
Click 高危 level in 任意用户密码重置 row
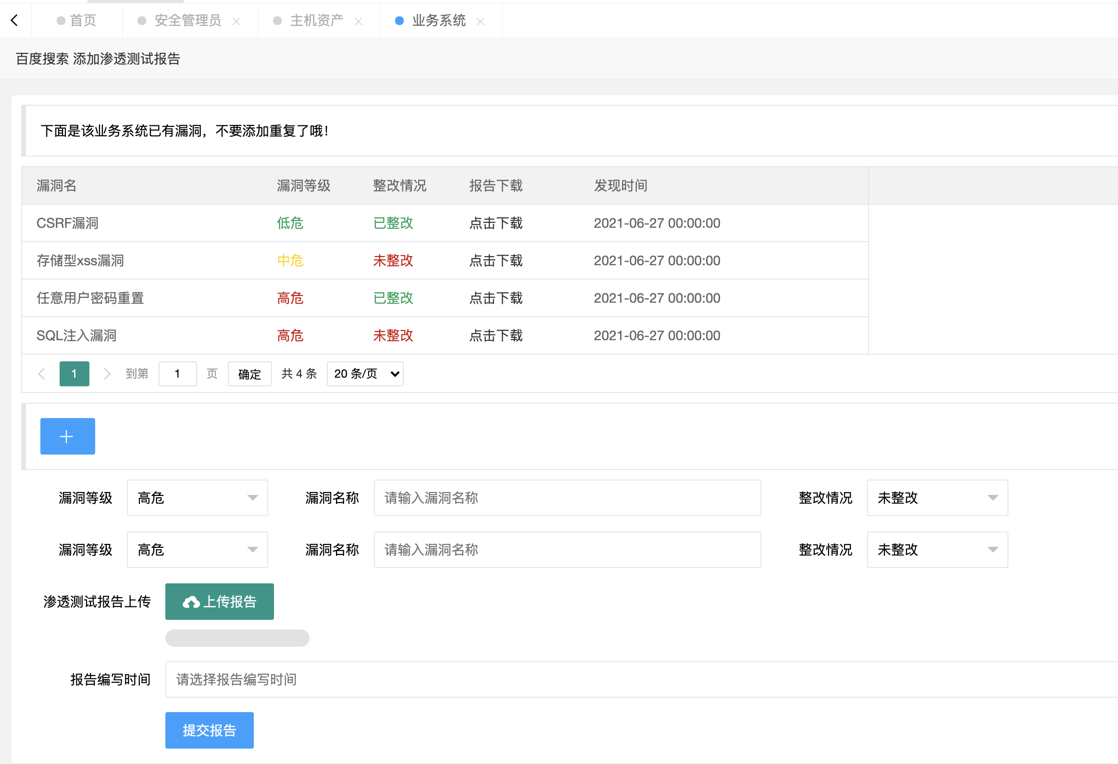point(290,298)
